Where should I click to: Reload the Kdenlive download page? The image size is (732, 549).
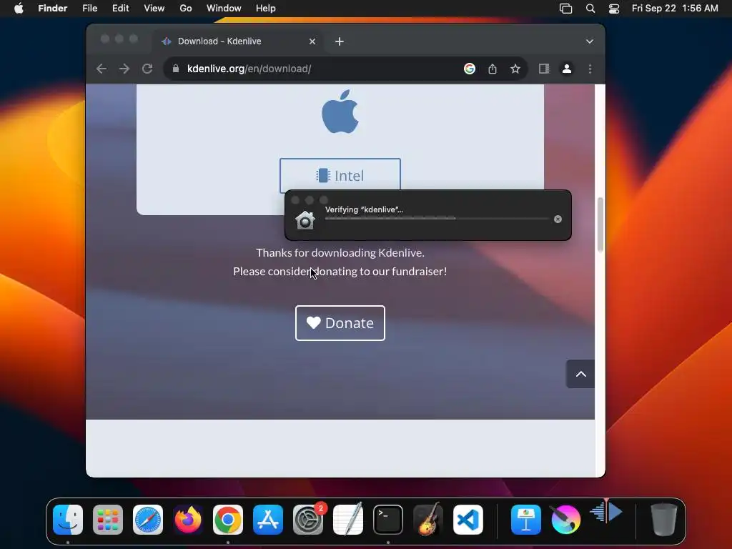click(147, 69)
